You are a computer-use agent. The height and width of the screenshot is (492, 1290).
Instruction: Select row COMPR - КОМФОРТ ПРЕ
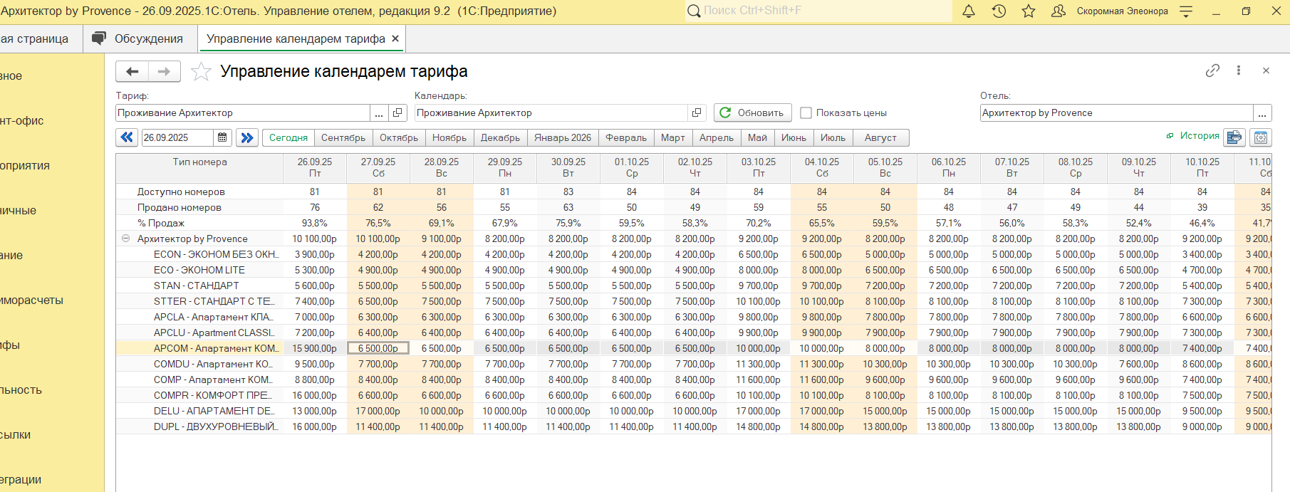coord(212,395)
